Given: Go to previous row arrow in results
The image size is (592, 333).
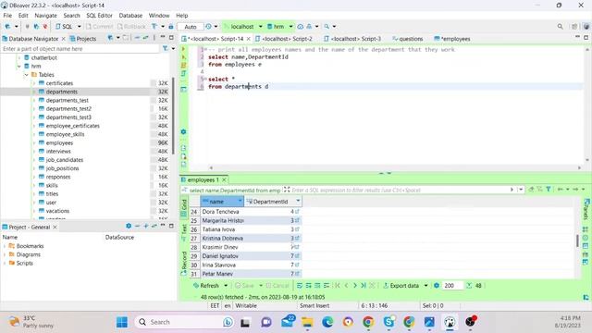Looking at the screenshot, I should coord(346,286).
